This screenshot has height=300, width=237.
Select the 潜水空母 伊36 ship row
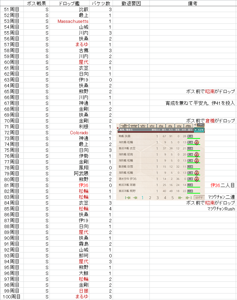click(x=161, y=179)
